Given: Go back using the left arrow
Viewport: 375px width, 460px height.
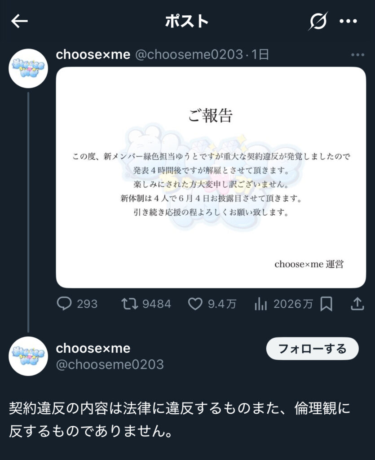Looking at the screenshot, I should 19,21.
